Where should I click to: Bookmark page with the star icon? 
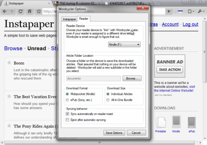coord(39,11)
